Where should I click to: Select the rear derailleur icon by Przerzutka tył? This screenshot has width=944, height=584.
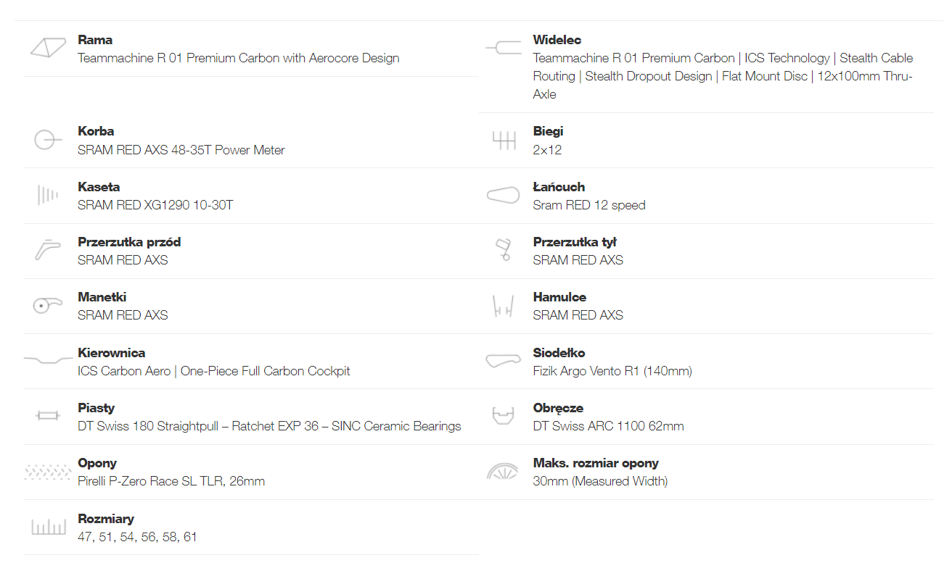[504, 251]
